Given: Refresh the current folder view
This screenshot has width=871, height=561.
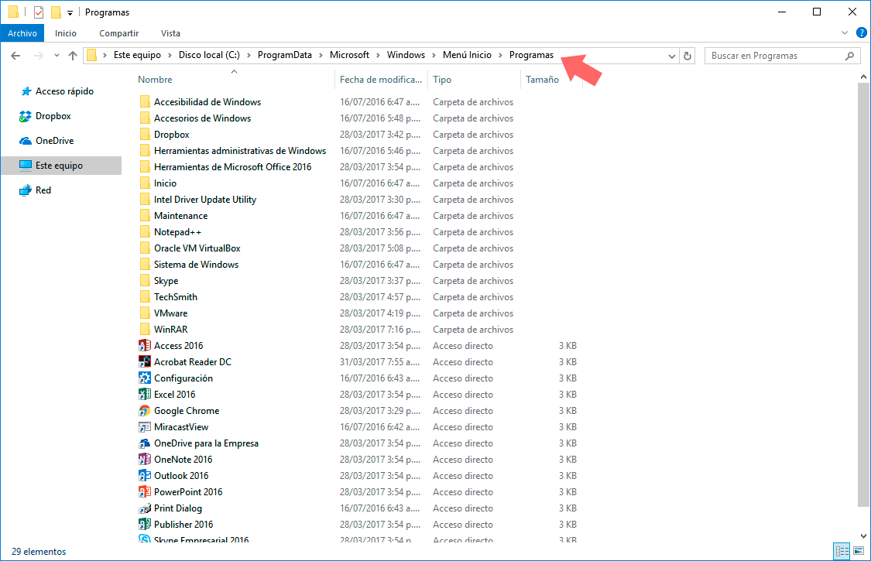Looking at the screenshot, I should (688, 56).
